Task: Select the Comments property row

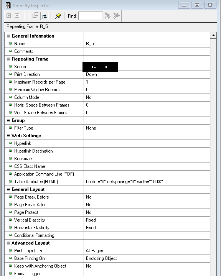Action: coord(107,51)
